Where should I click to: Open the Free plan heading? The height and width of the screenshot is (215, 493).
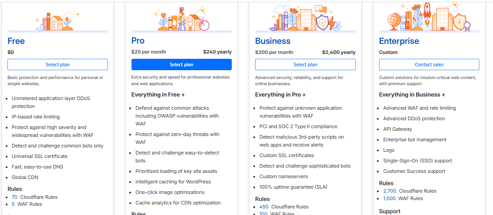point(16,41)
